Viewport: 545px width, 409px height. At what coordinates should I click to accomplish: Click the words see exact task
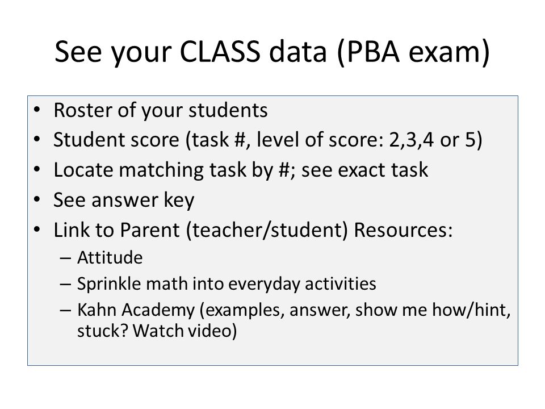coord(364,170)
